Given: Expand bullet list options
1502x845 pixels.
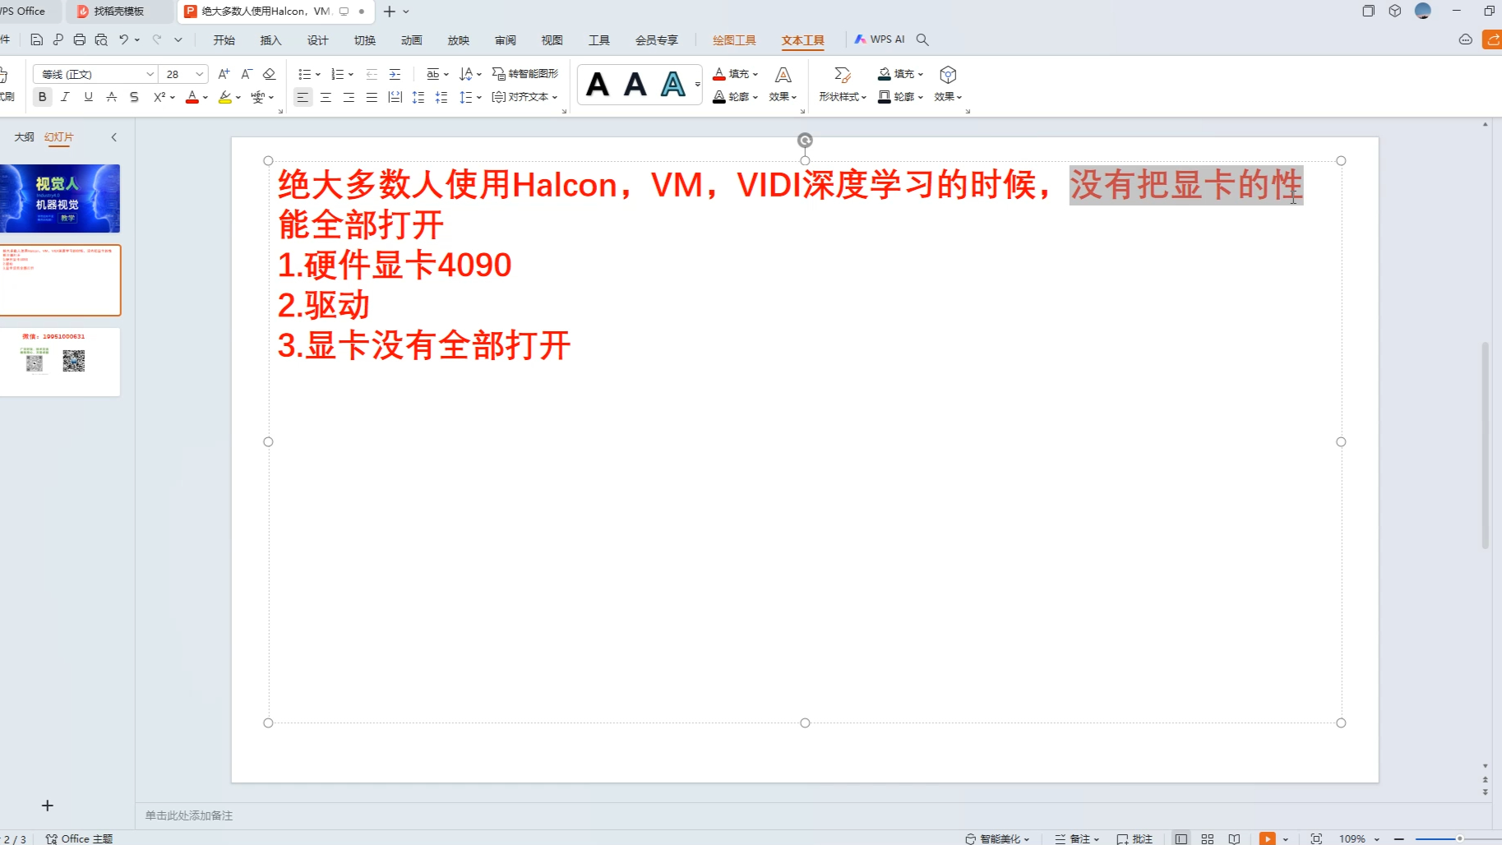Looking at the screenshot, I should click(x=318, y=75).
